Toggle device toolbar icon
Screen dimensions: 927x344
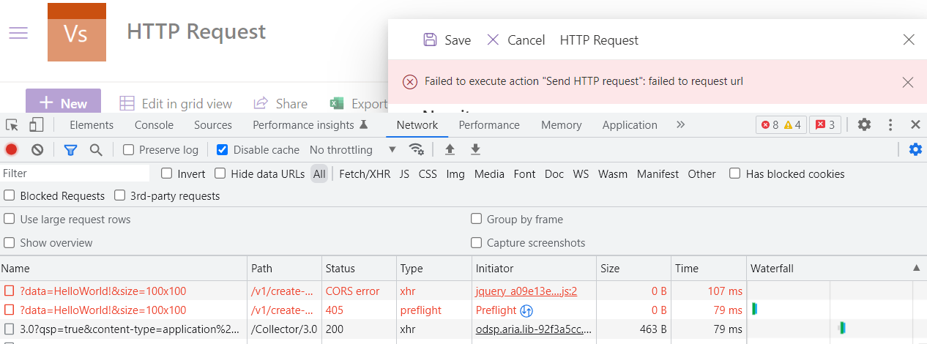point(37,125)
